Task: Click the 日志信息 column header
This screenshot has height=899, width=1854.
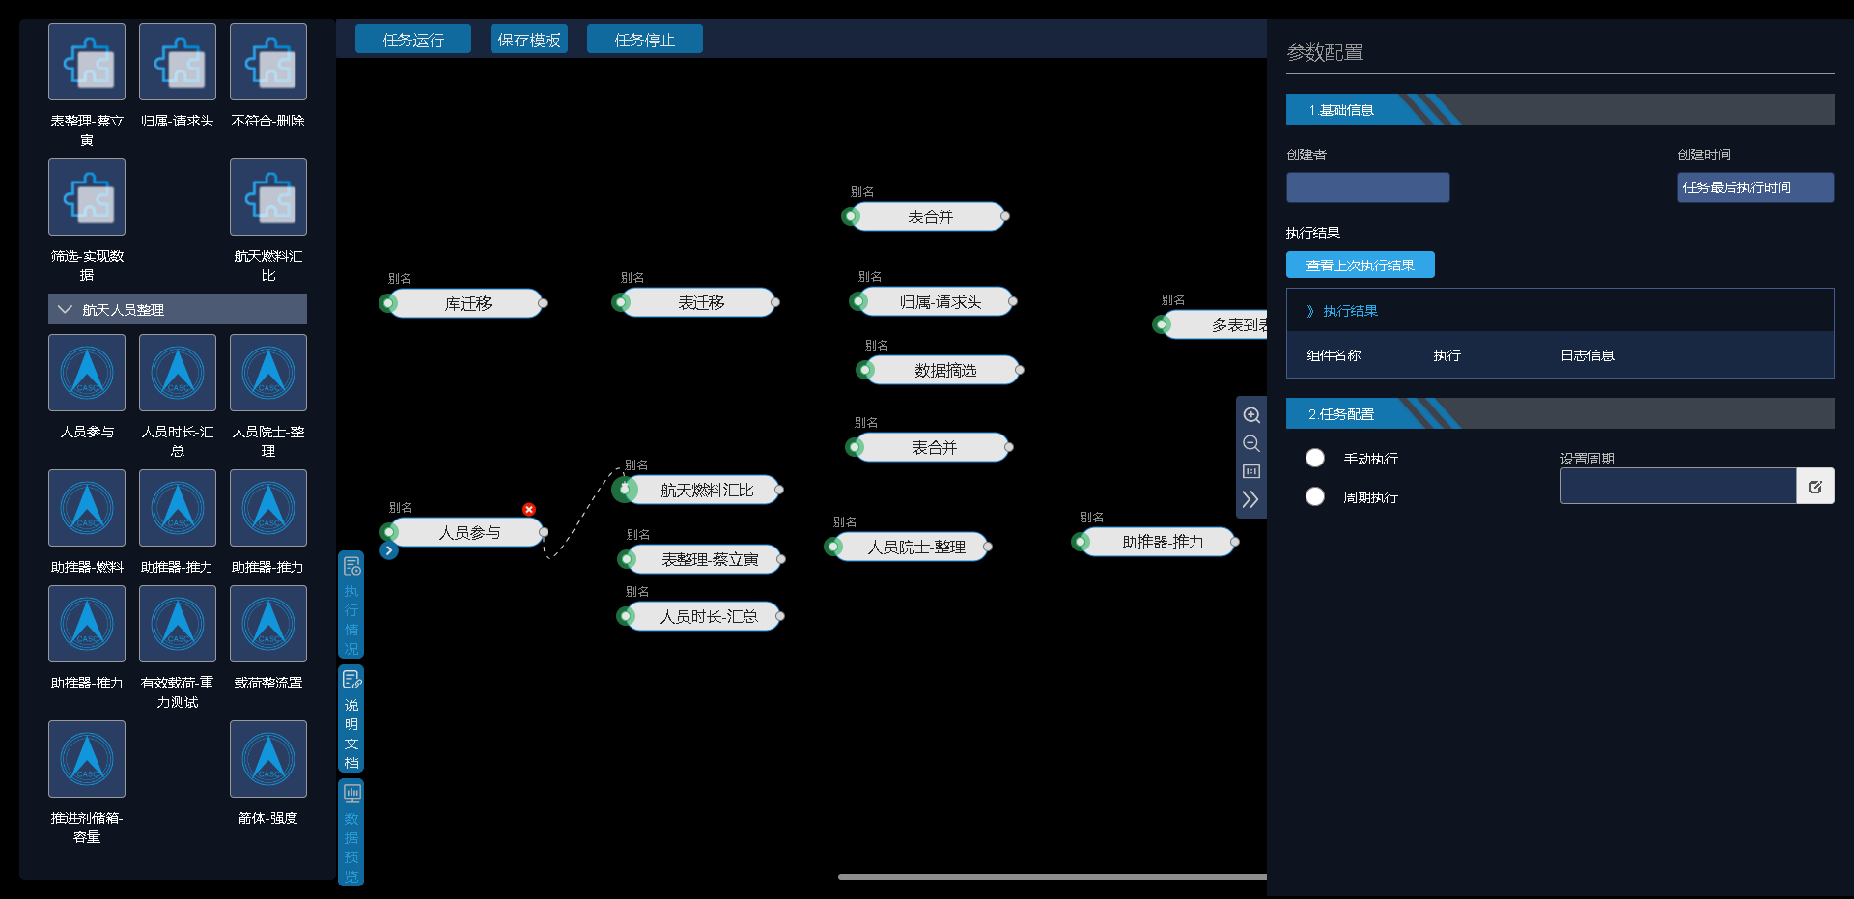Action: [x=1587, y=355]
